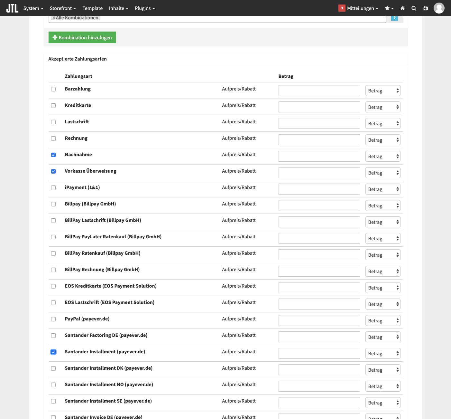The width and height of the screenshot is (451, 419).
Task: Enable the Kreditkarte checkbox
Action: [53, 106]
